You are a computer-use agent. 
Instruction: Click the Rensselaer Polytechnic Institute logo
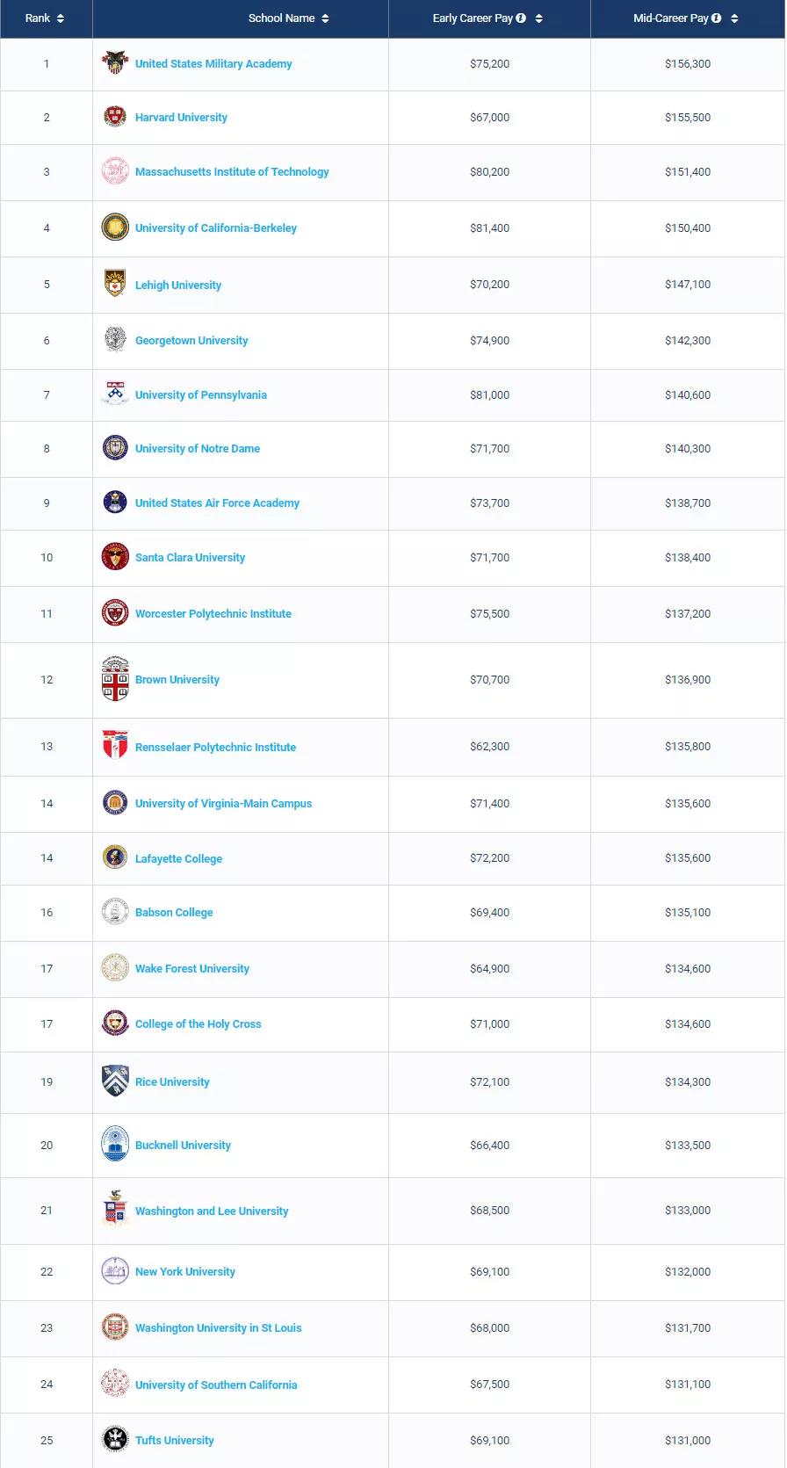point(115,746)
